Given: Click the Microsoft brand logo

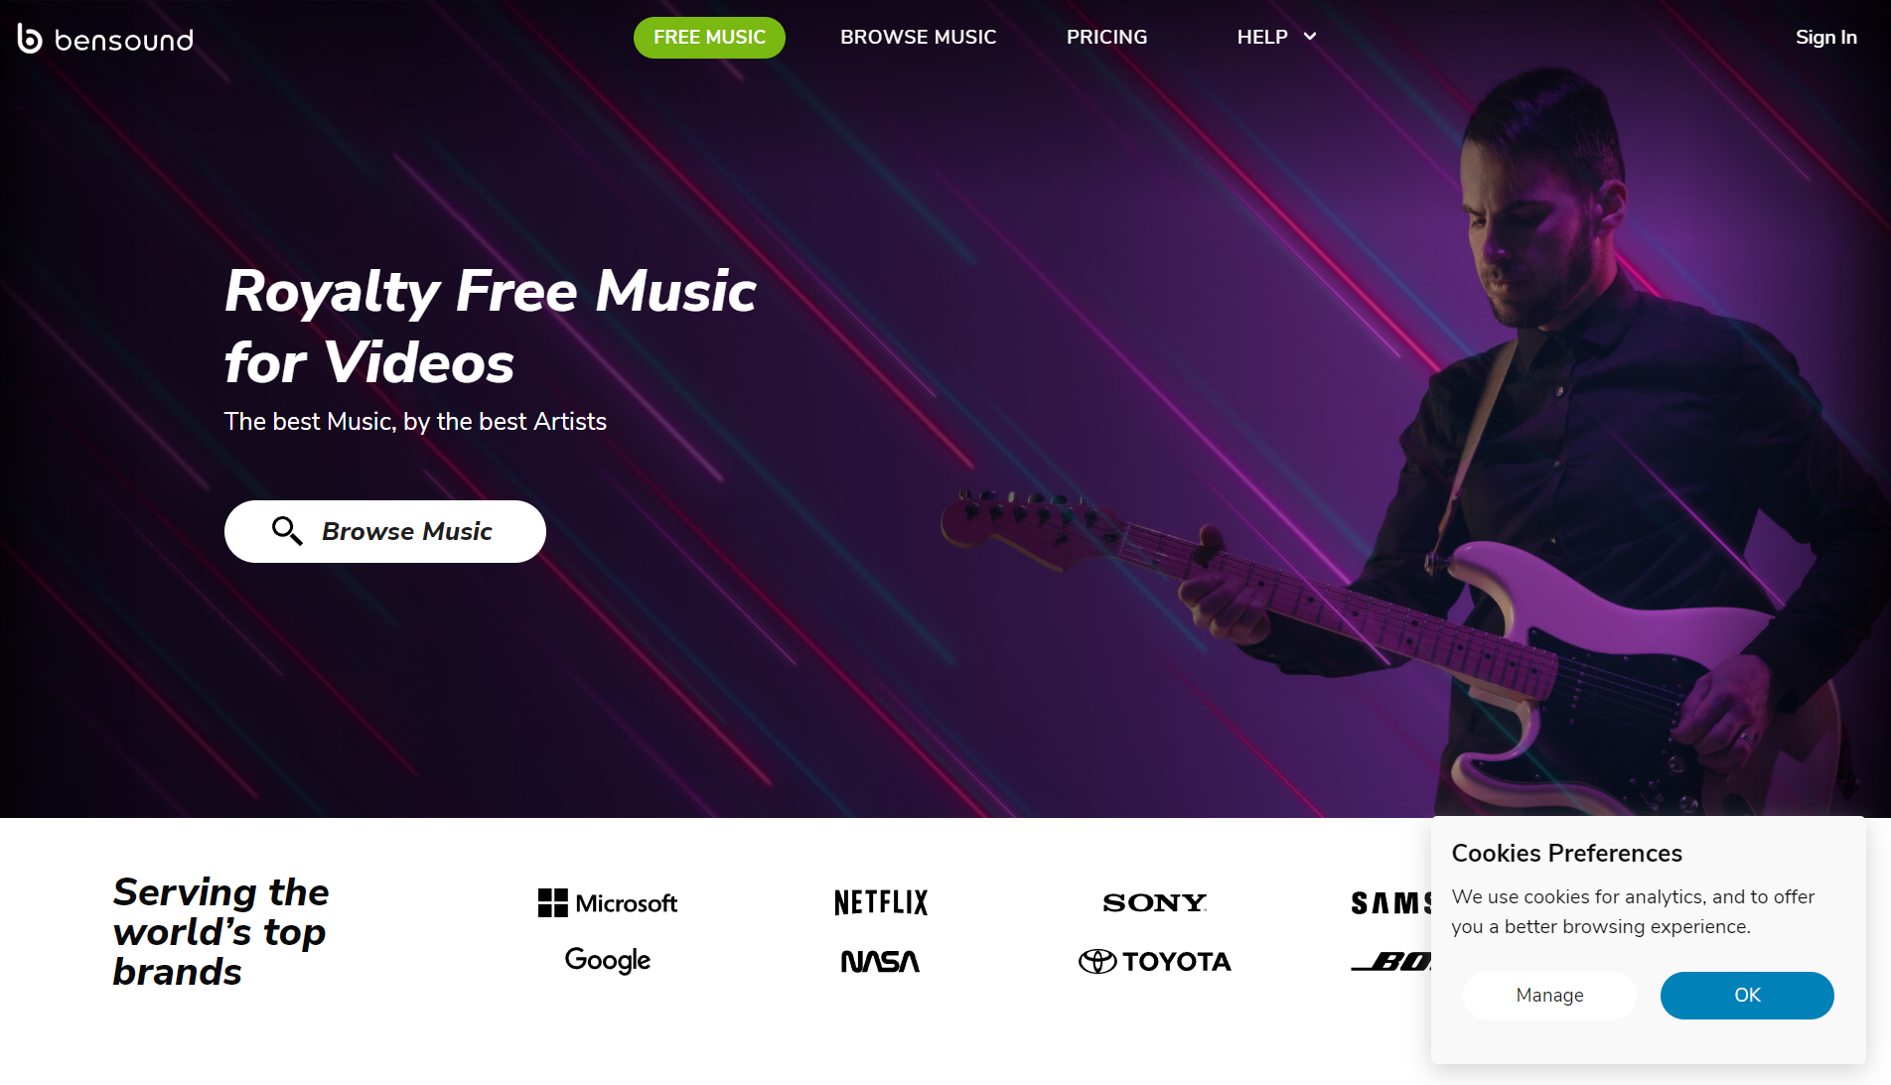Looking at the screenshot, I should [608, 903].
